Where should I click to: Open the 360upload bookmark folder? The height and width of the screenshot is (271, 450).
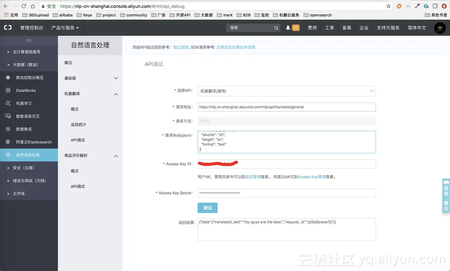point(36,15)
